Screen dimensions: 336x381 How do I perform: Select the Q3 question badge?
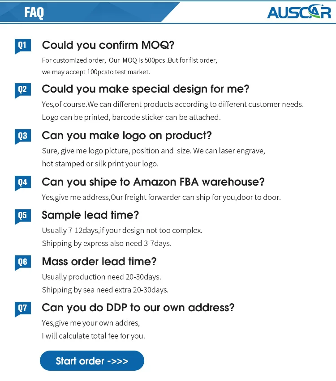point(22,136)
